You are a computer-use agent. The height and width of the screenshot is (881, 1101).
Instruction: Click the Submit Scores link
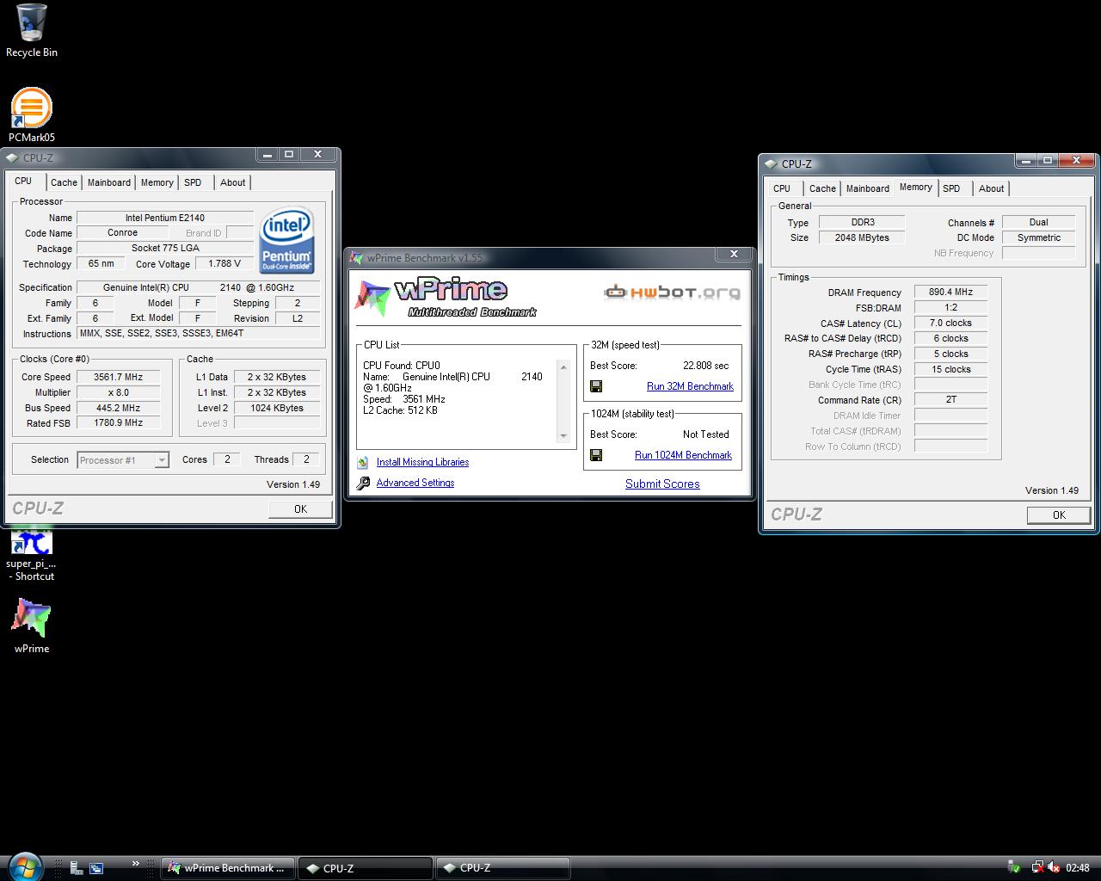[x=662, y=484]
